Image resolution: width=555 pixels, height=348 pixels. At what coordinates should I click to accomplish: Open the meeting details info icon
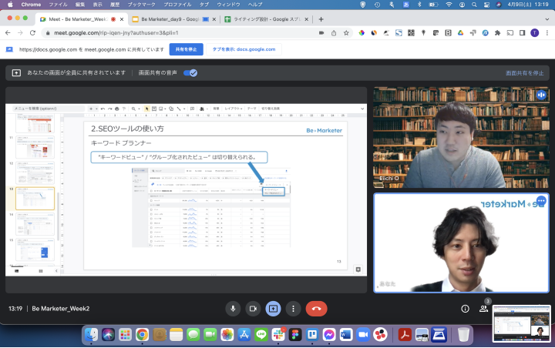465,308
